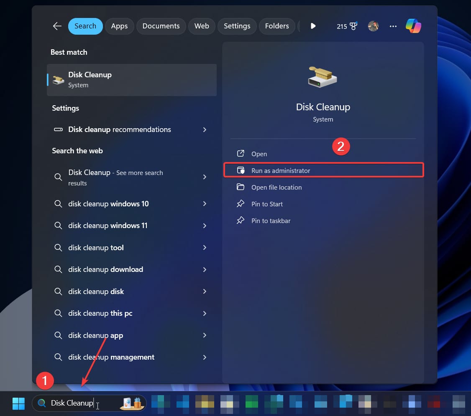Expand chevron for disk cleanup windows 10
The height and width of the screenshot is (416, 471).
coord(205,204)
